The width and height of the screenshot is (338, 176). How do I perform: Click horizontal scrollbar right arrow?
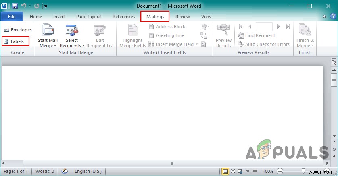click(328, 163)
